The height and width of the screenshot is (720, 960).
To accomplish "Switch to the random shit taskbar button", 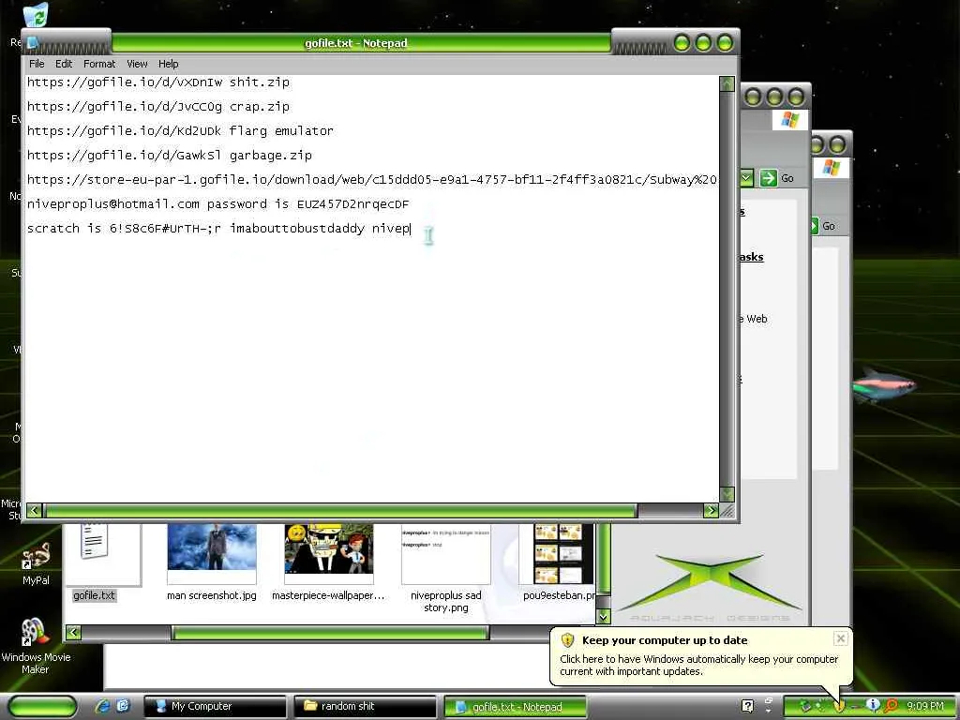I will (x=365, y=706).
